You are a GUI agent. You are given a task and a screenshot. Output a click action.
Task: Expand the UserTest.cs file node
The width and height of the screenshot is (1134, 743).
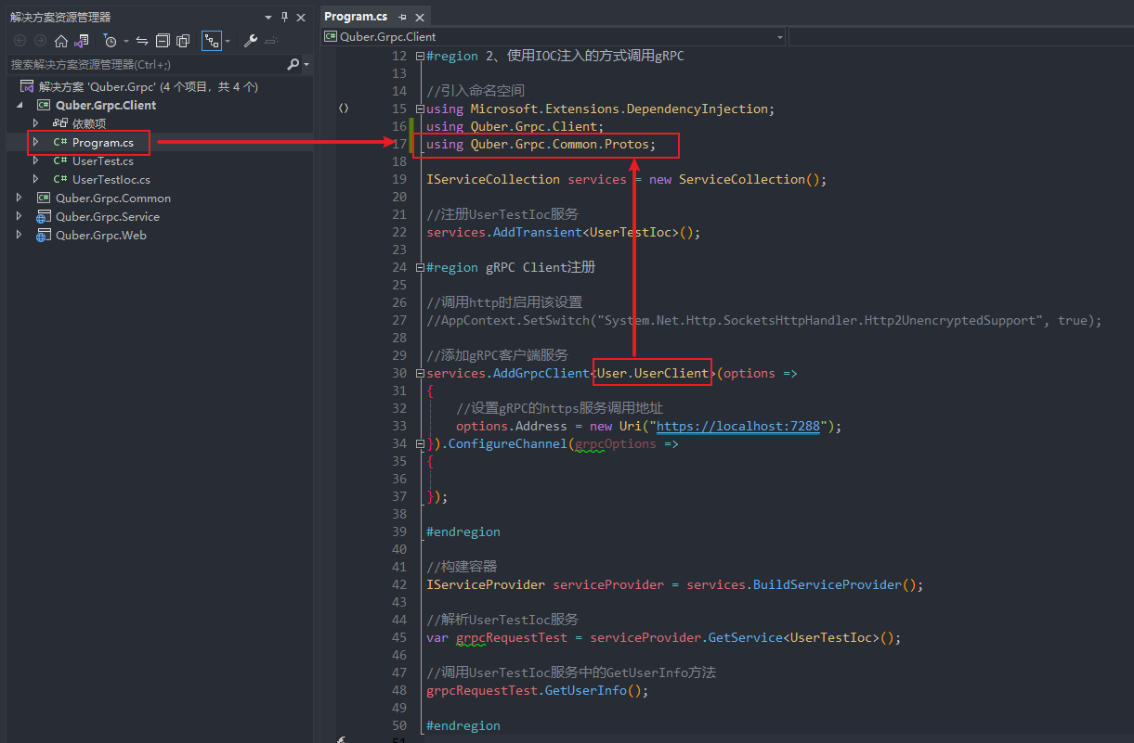coord(35,160)
